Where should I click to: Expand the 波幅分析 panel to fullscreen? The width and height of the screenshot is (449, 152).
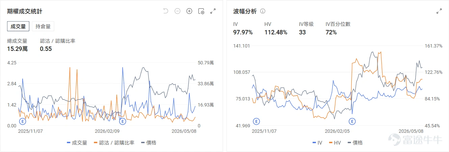coord(439,11)
